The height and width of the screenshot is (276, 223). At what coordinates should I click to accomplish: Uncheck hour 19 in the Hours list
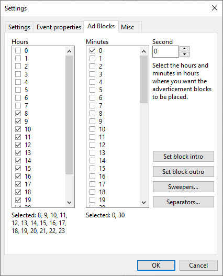(18, 200)
